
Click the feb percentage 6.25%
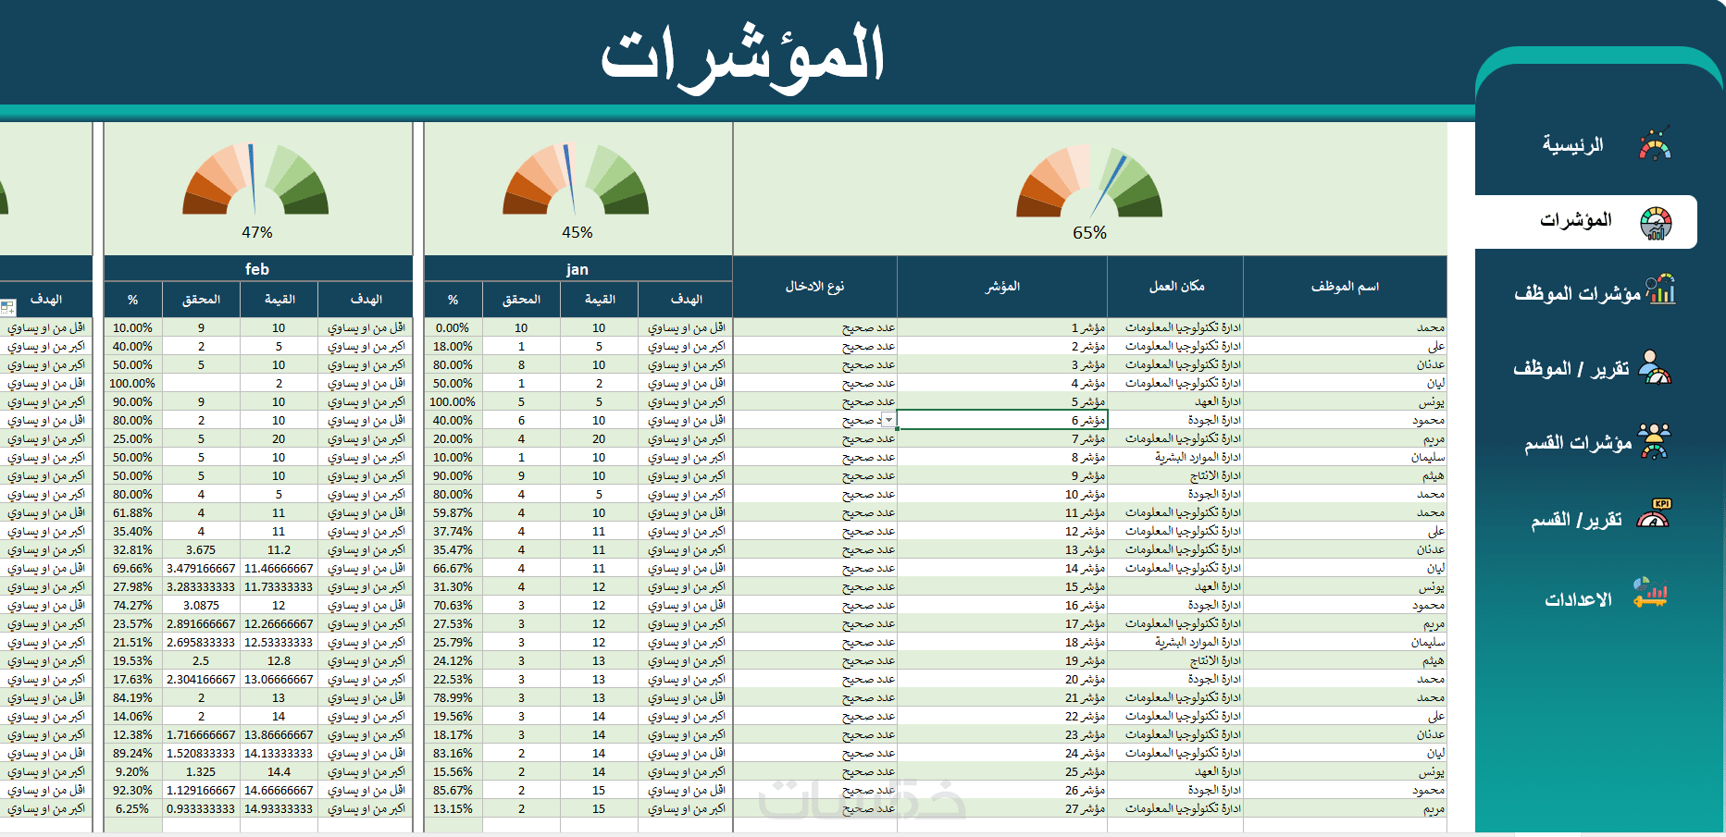(x=132, y=808)
